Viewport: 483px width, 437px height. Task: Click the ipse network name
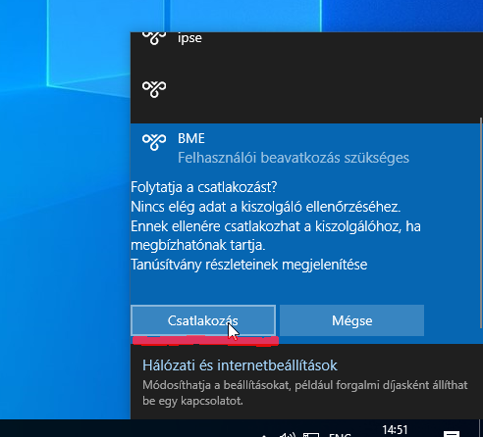[189, 38]
